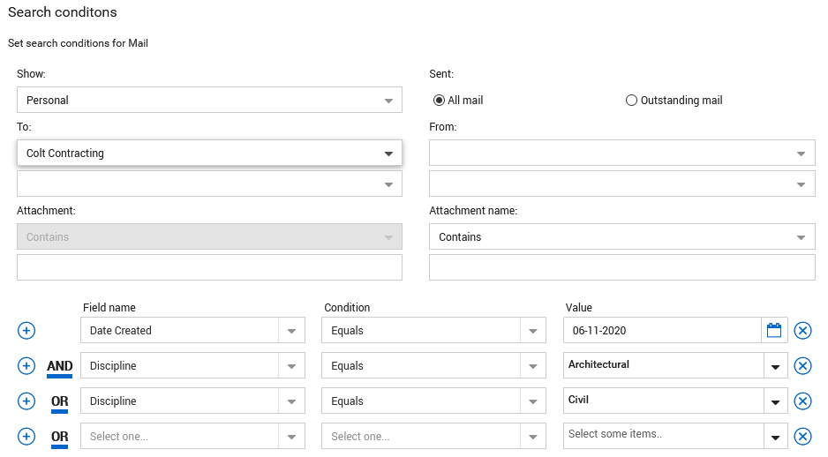Toggle the OR operator on empty row
The image size is (828, 457).
[x=60, y=438]
